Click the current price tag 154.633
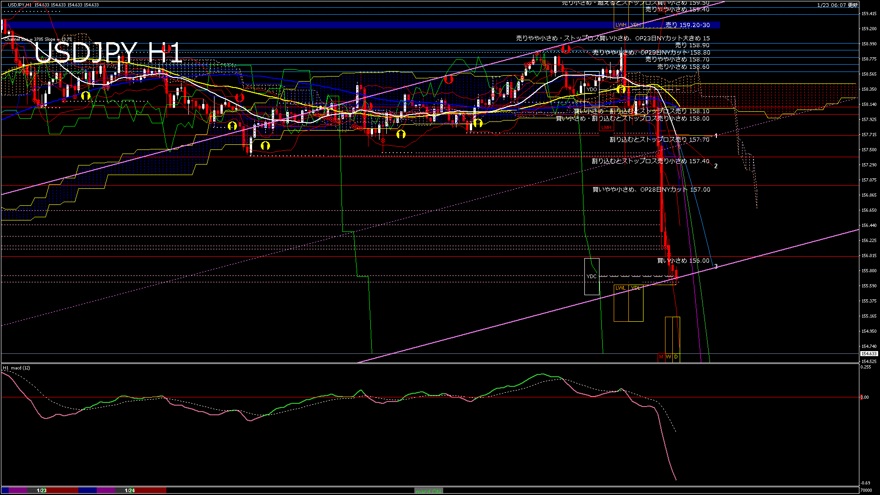This screenshot has width=880, height=495. pos(869,354)
